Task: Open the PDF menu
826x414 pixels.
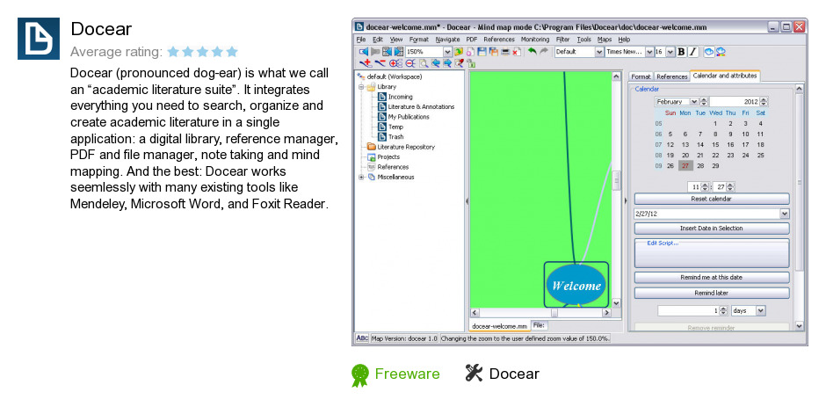Action: click(472, 40)
